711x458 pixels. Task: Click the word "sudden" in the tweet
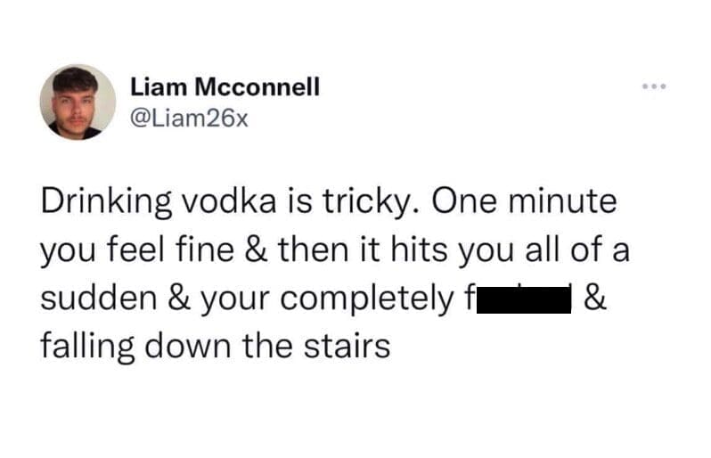(x=94, y=299)
